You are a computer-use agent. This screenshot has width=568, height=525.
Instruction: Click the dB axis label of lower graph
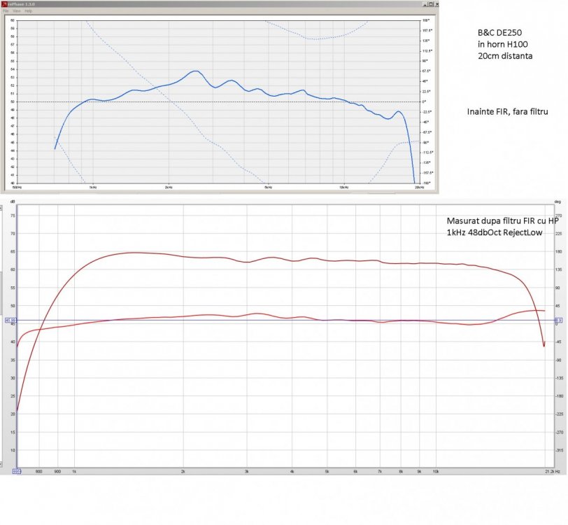(x=13, y=202)
